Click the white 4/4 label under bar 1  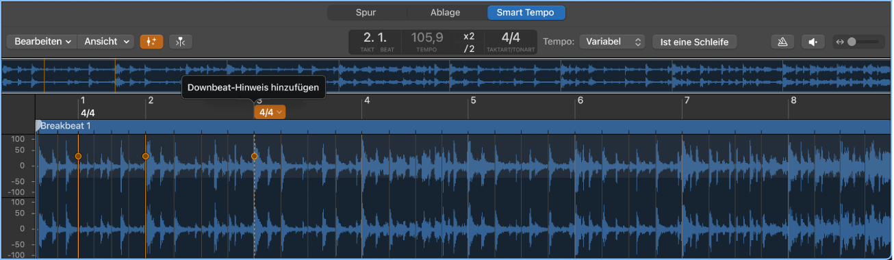pyautogui.click(x=88, y=113)
